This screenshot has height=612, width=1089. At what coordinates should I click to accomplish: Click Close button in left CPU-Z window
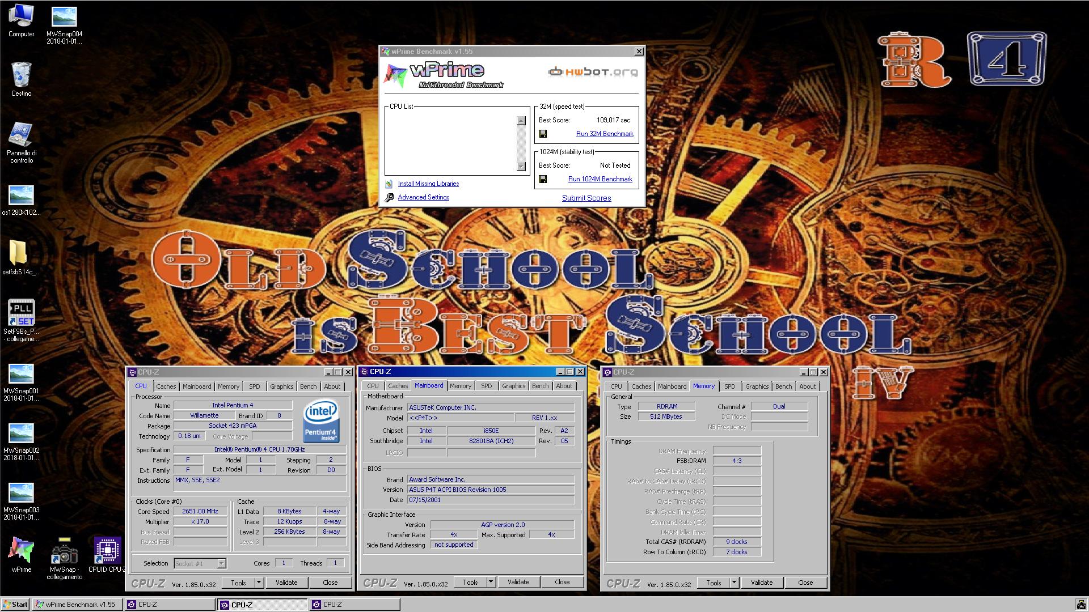[x=330, y=583]
